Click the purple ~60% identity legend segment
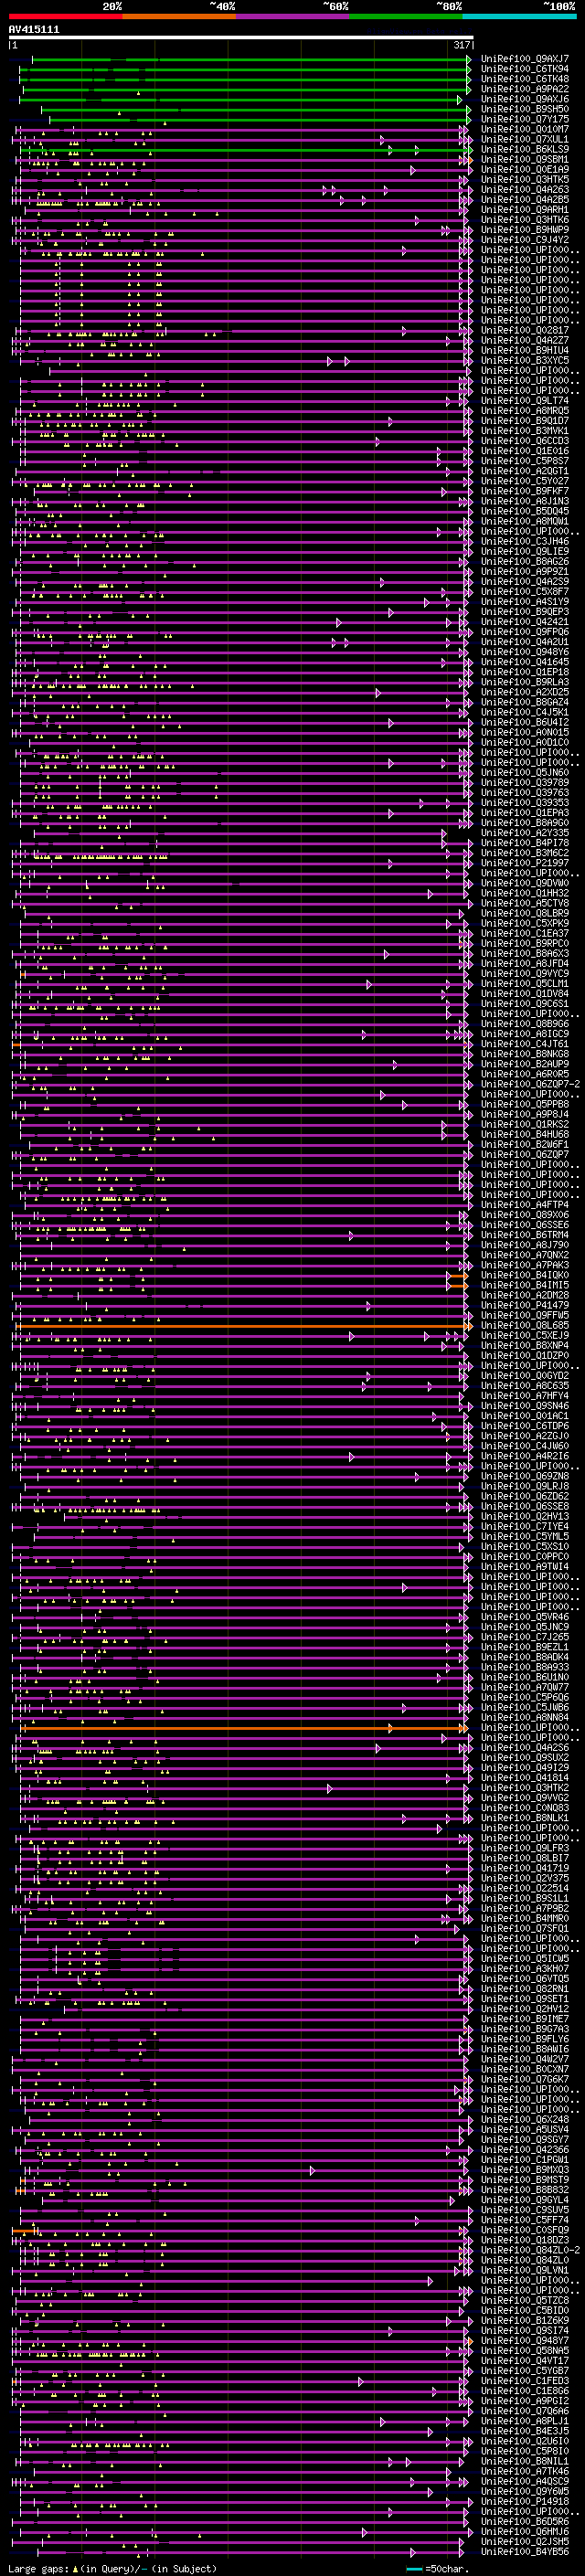The height and width of the screenshot is (2576, 585). point(293,16)
